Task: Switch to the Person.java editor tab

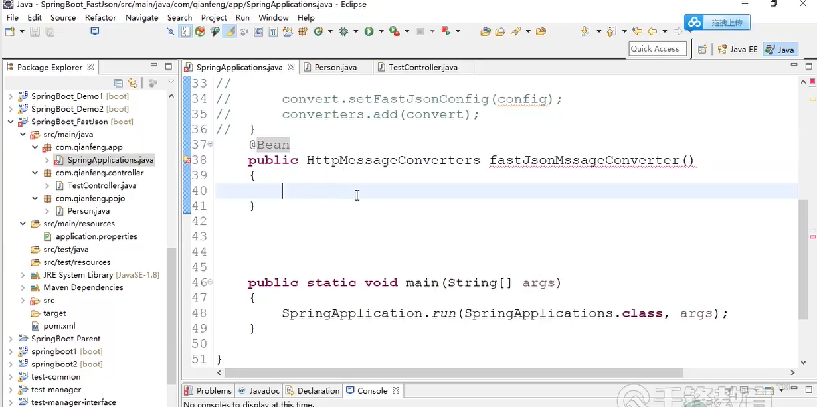Action: (x=335, y=67)
